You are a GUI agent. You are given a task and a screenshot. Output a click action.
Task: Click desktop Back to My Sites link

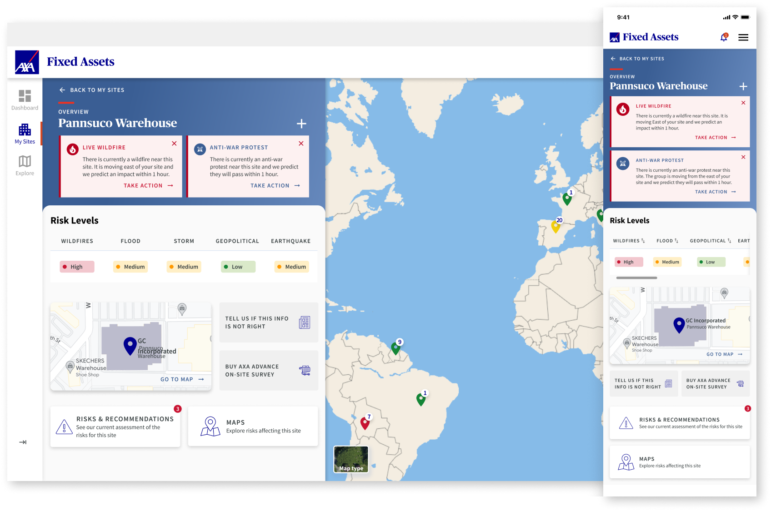[x=91, y=90]
